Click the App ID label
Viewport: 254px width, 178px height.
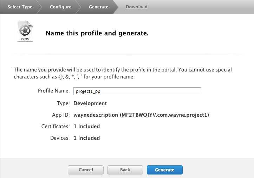[x=61, y=115]
